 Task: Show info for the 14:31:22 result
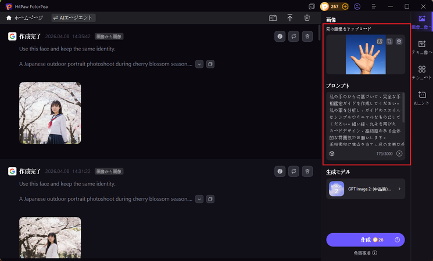tap(280, 172)
